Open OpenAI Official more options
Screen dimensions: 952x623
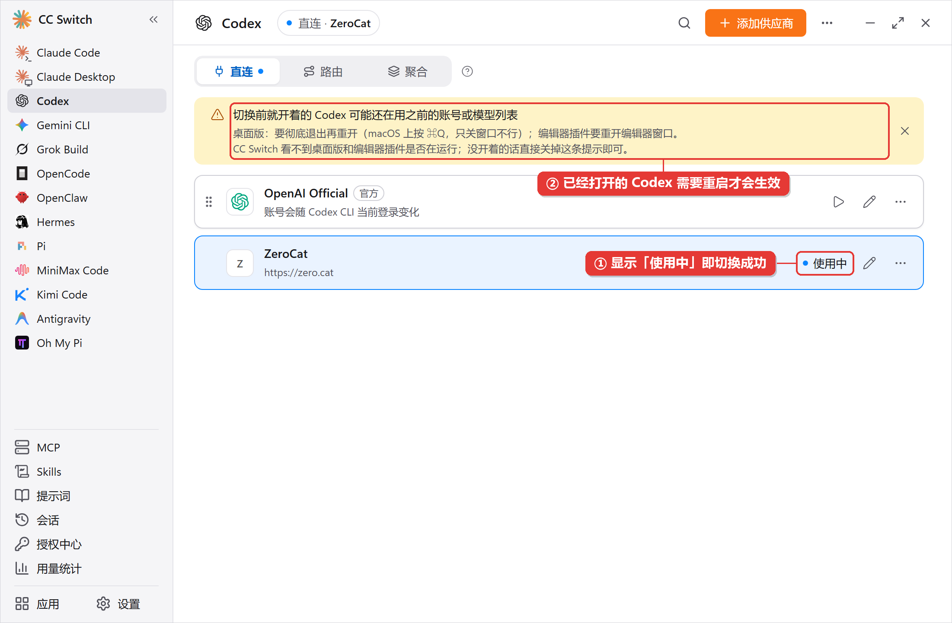(901, 202)
